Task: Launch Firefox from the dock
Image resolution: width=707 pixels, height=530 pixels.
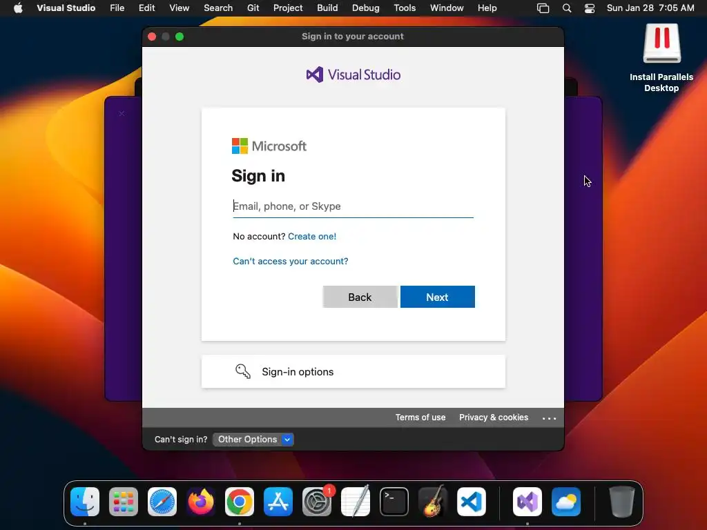Action: click(201, 502)
